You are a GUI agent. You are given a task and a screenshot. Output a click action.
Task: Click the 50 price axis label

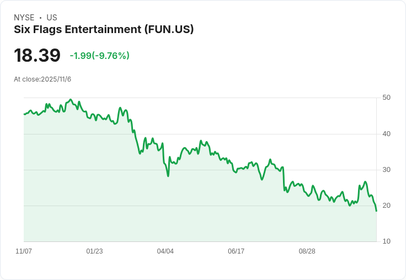(x=386, y=98)
